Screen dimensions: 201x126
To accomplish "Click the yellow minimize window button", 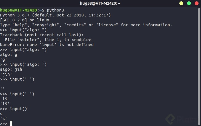I will [181, 3].
